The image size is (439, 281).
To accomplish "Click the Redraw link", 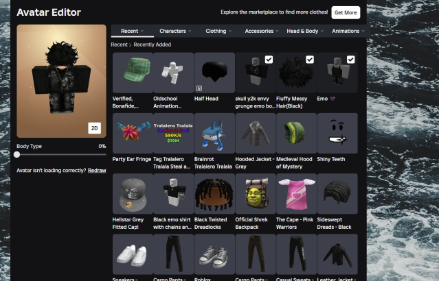I will [97, 170].
